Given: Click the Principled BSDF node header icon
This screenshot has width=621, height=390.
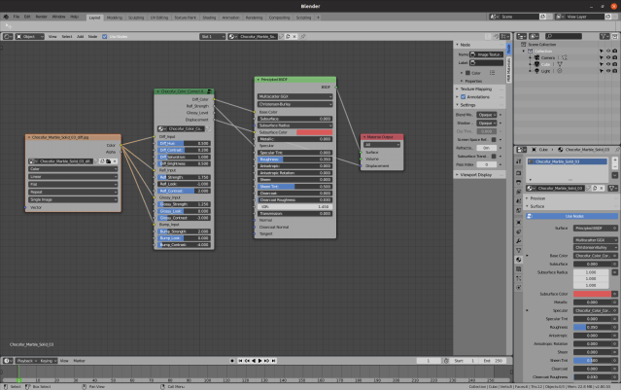Looking at the screenshot, I should coord(257,80).
